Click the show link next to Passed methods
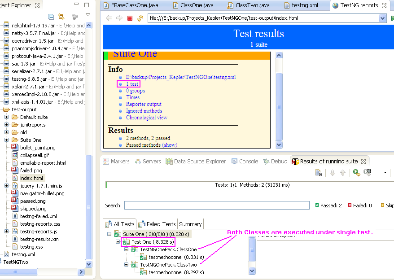 coord(170,145)
